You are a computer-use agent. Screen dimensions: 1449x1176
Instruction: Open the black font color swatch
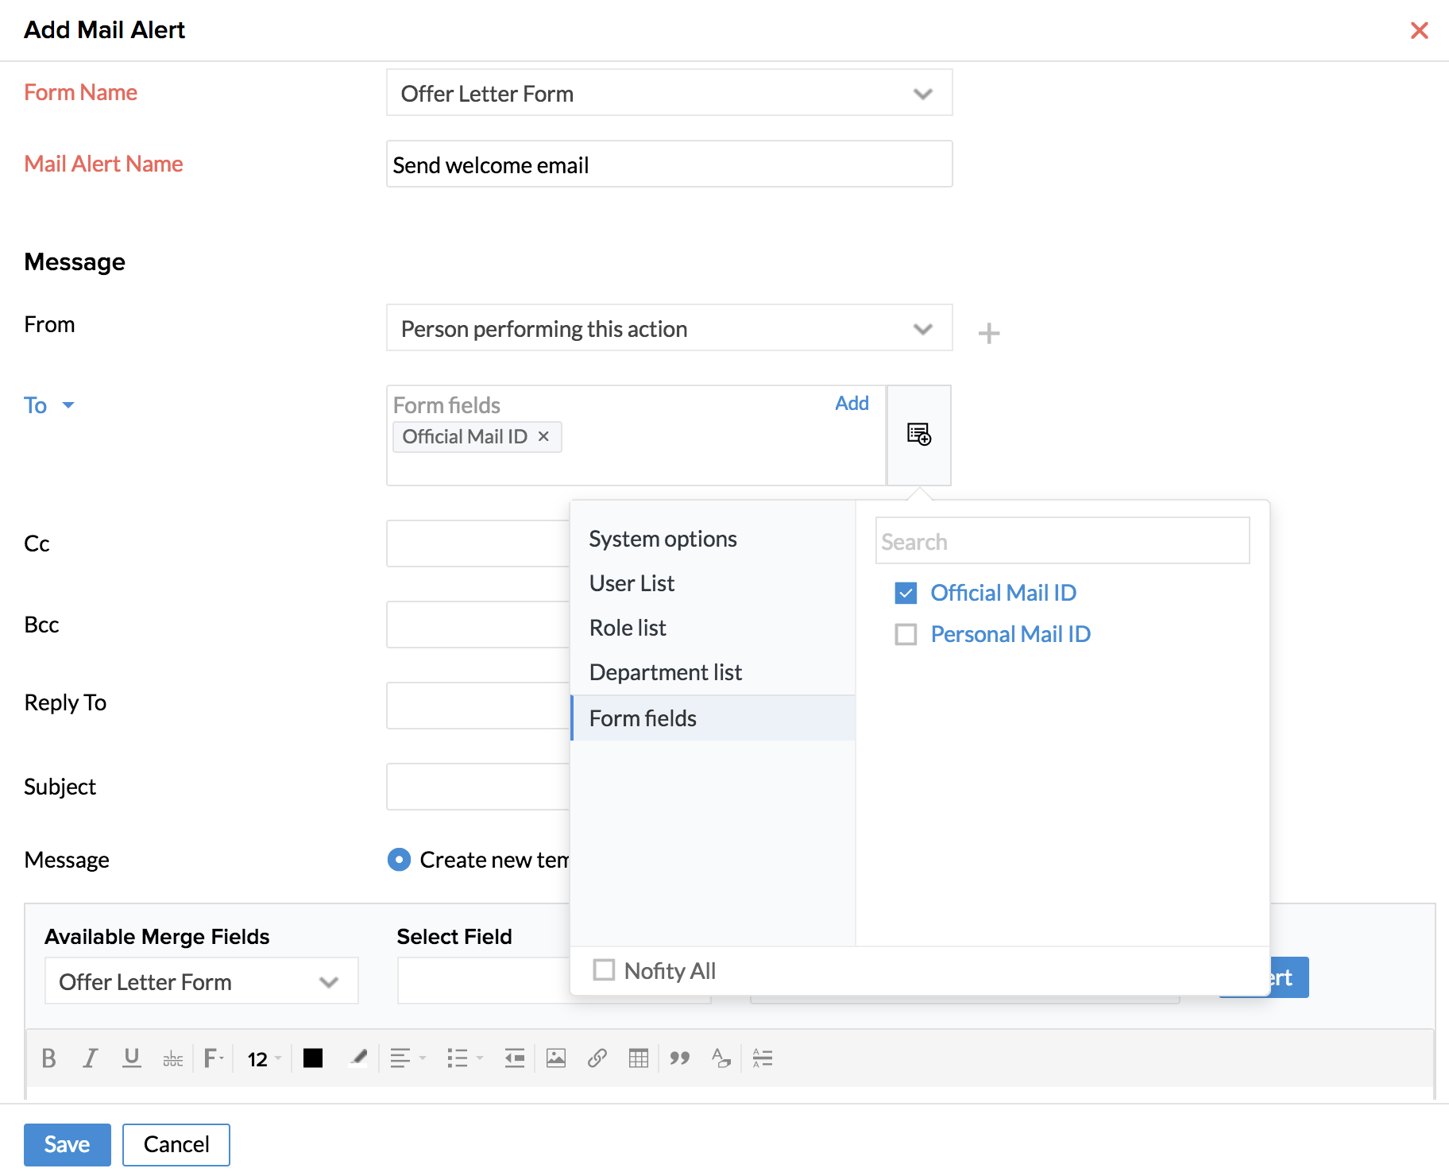(313, 1058)
